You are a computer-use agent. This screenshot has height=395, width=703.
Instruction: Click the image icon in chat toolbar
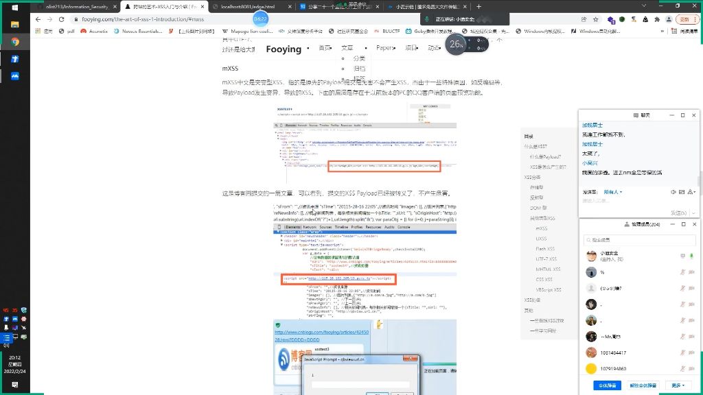pyautogui.click(x=682, y=192)
